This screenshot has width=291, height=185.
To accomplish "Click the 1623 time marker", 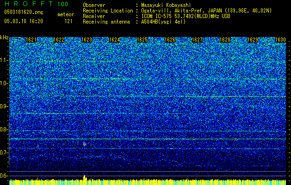I will [87, 40].
